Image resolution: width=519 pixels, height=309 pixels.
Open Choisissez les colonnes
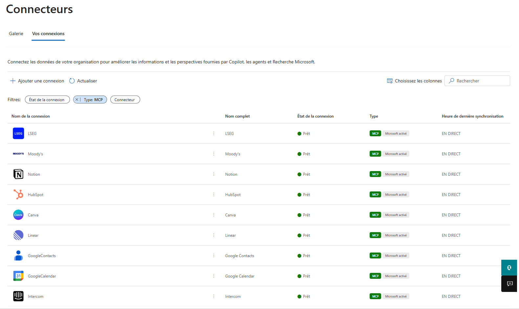414,81
